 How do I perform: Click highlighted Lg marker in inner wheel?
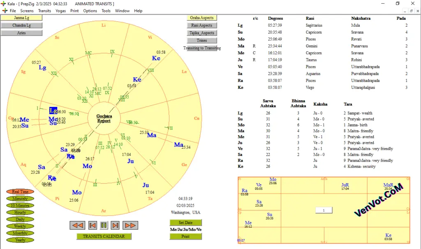[53, 111]
